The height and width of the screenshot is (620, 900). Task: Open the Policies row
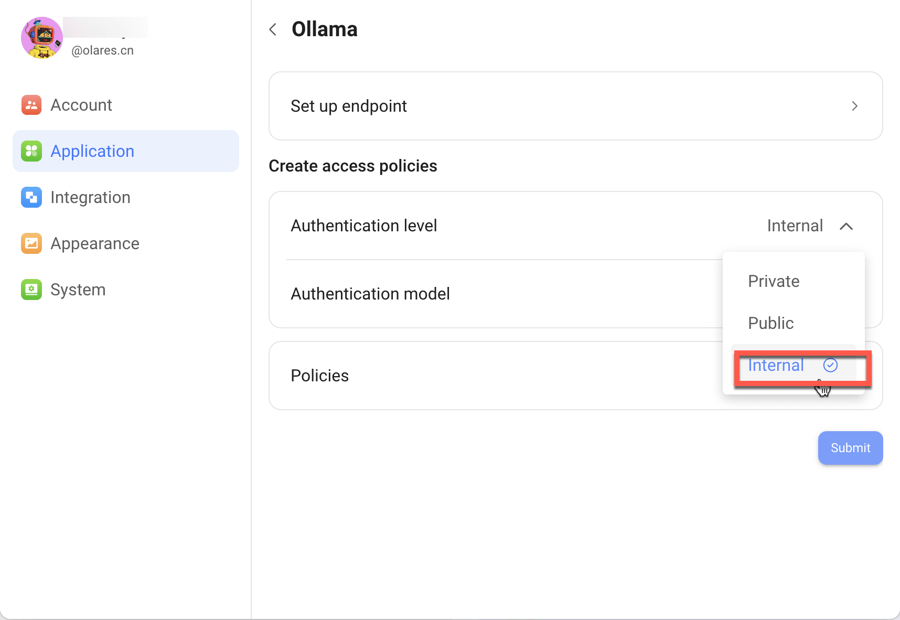tap(319, 376)
